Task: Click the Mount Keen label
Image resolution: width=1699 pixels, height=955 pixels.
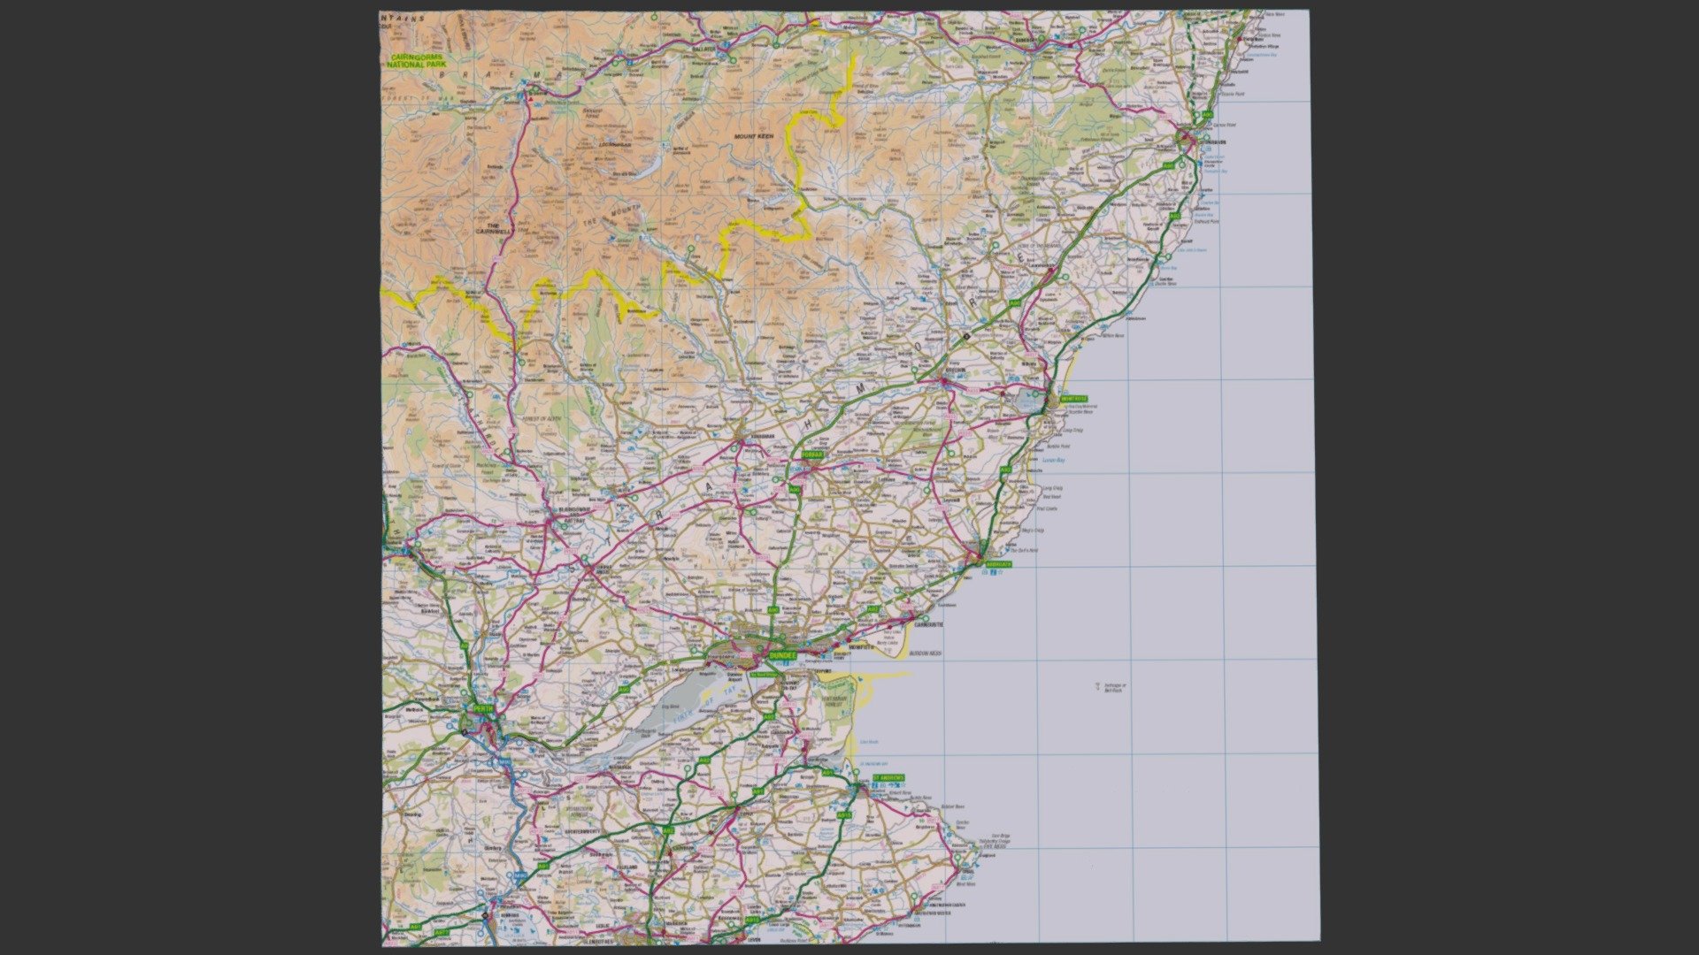Action: click(x=754, y=137)
